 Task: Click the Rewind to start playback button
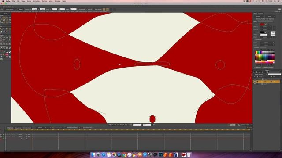point(110,125)
